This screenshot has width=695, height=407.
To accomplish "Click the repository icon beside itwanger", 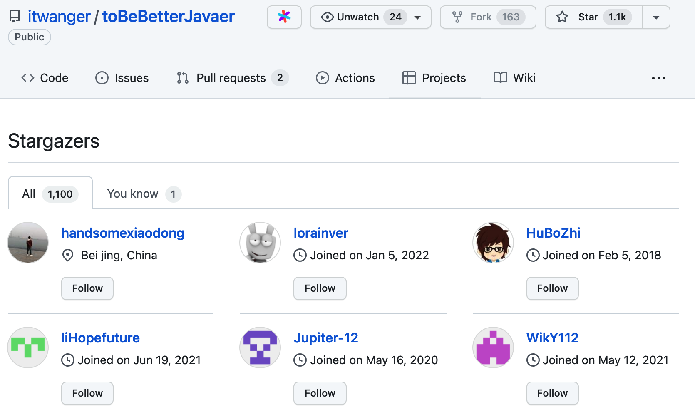I will [15, 17].
